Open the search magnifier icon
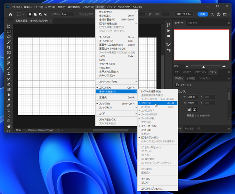Viewport: 235px width, 194px height. click(x=212, y=14)
